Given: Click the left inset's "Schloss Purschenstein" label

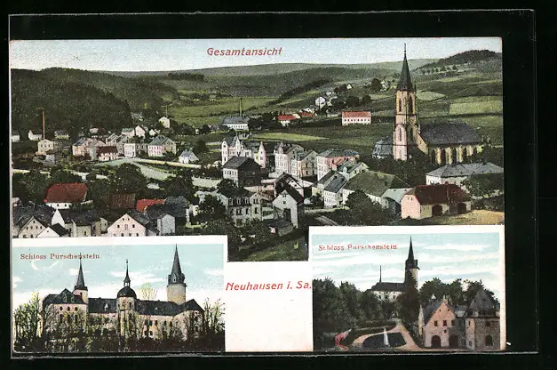Looking at the screenshot, I should 60,256.
